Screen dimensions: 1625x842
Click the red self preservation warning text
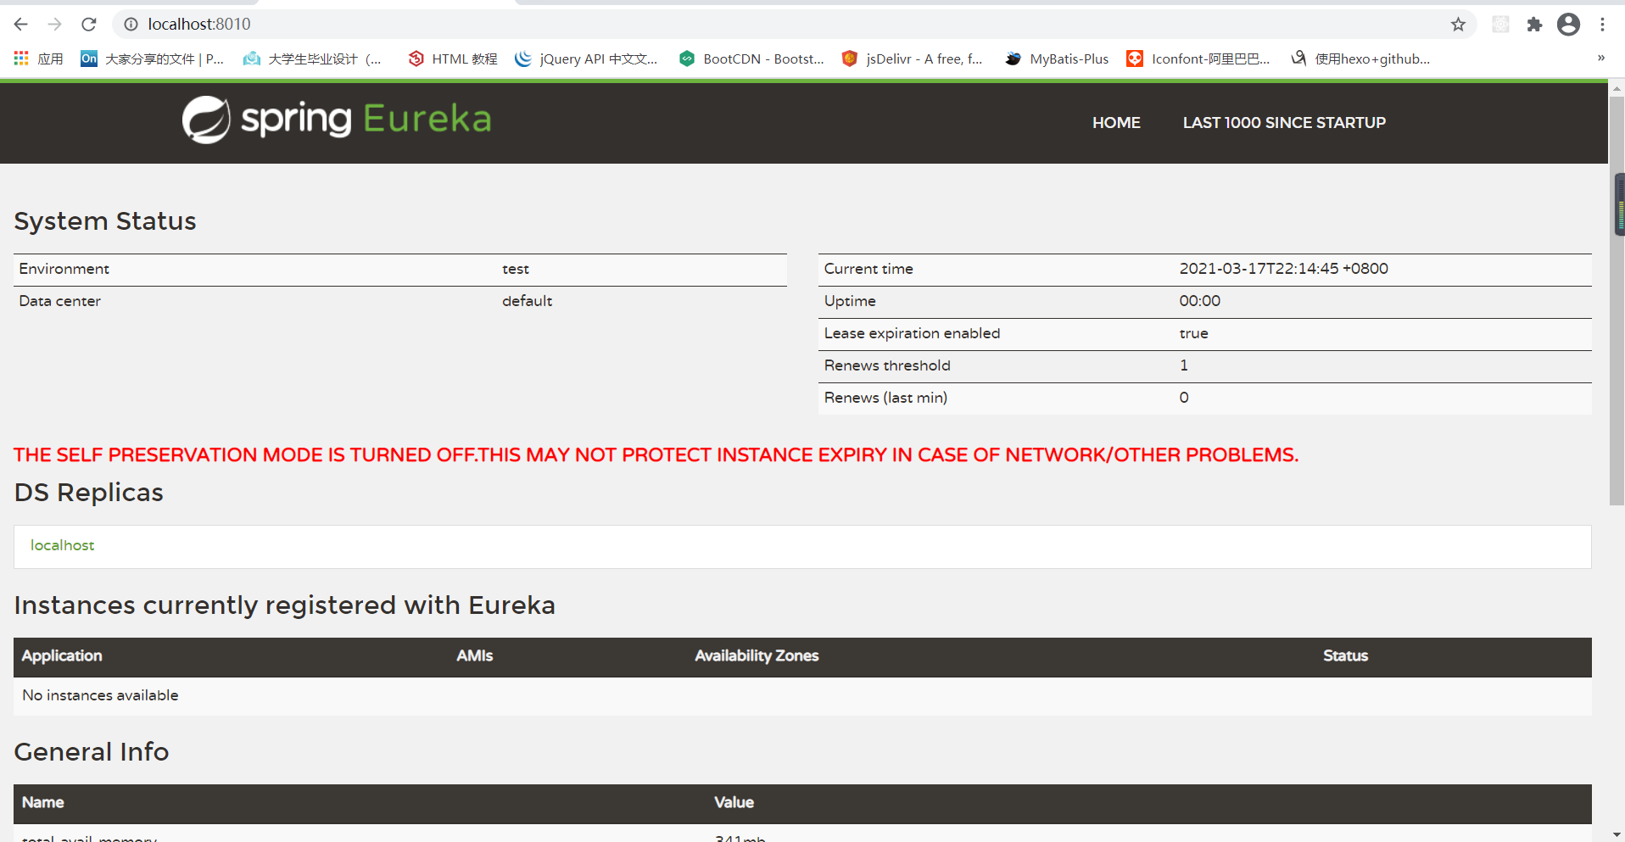(x=656, y=455)
